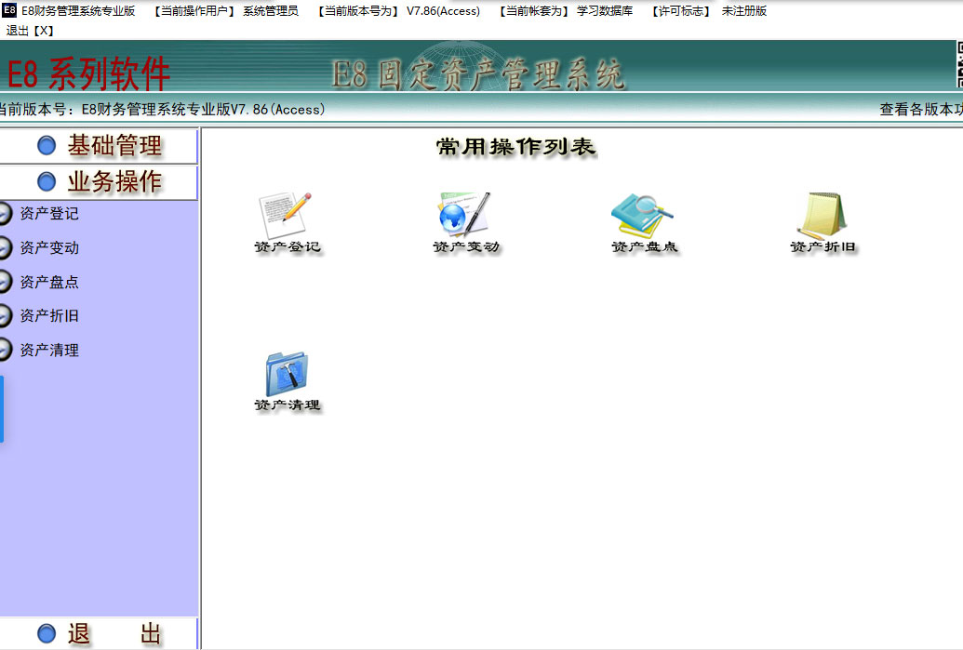Click the arrow bullet beside sidebar 资产变动
Screen dimensions: 963x650
(x=5, y=248)
